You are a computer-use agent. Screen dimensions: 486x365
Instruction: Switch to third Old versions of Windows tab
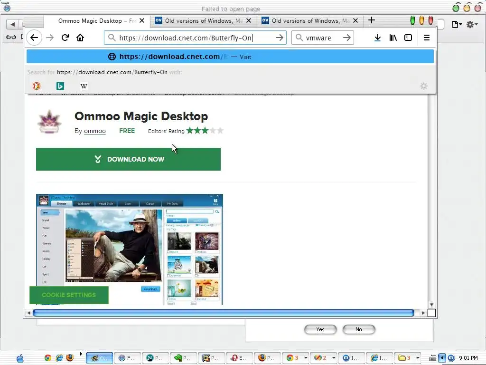pyautogui.click(x=310, y=21)
